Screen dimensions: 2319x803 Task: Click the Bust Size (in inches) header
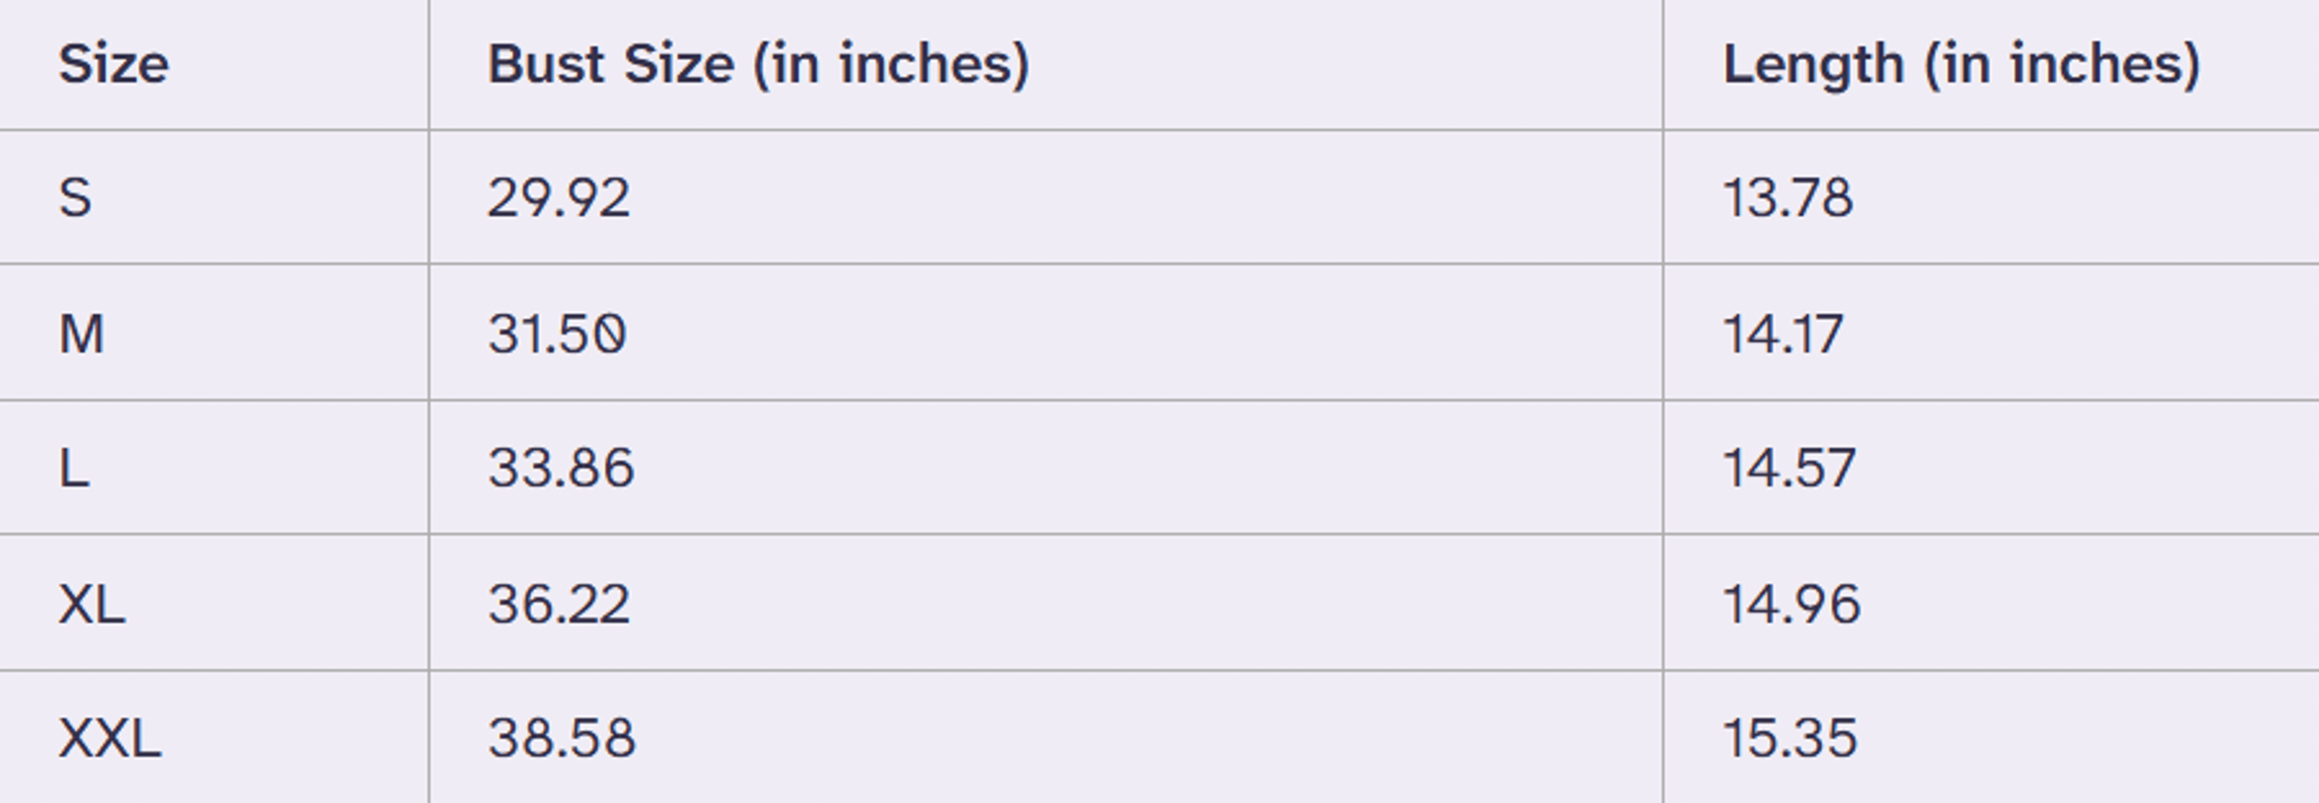coord(758,66)
